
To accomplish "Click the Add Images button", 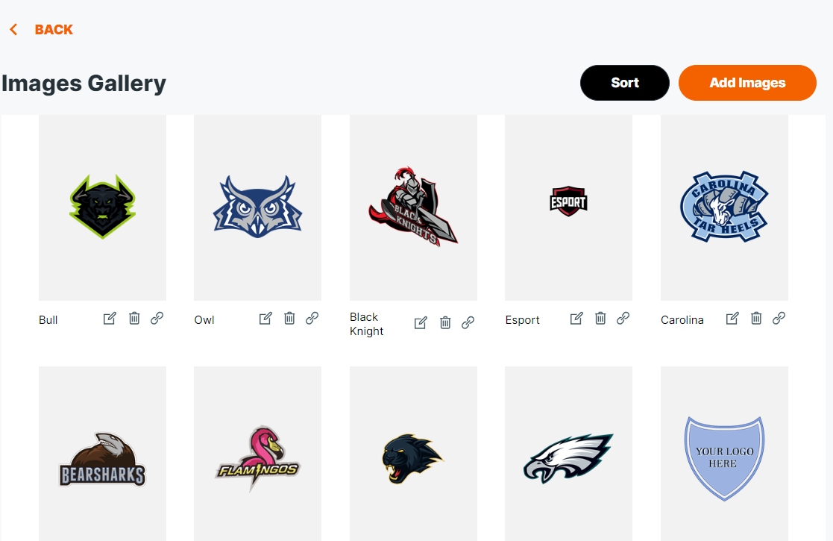I will [747, 83].
